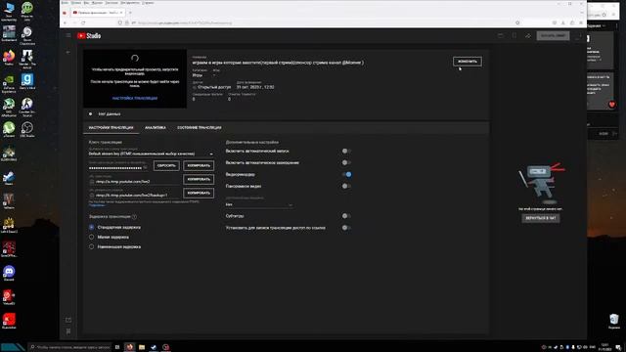Click the Task View taskbar button
This screenshot has height=352, width=626.
[x=117, y=347]
